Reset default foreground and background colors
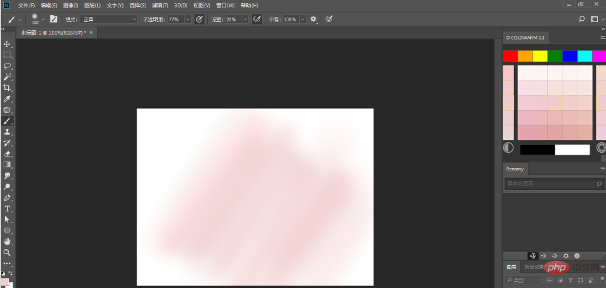 [3, 273]
